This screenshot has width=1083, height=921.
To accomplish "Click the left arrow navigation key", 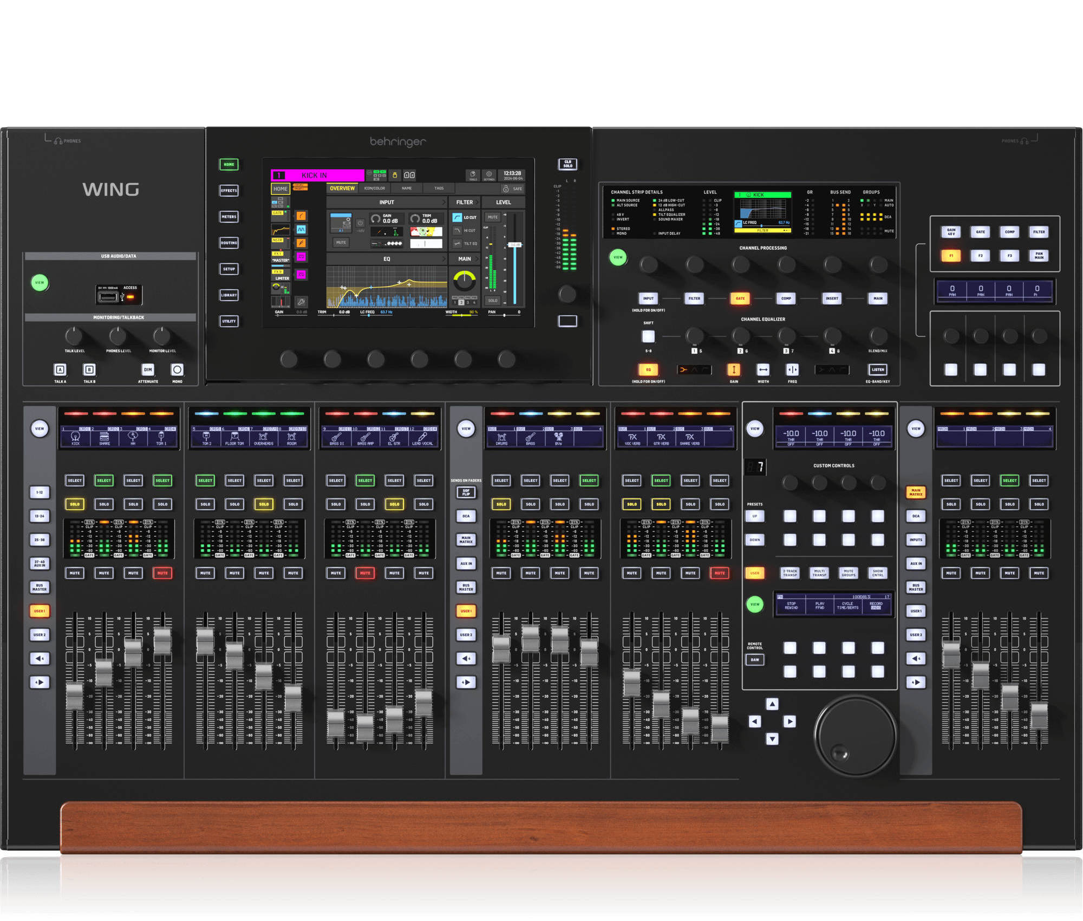I will (755, 721).
